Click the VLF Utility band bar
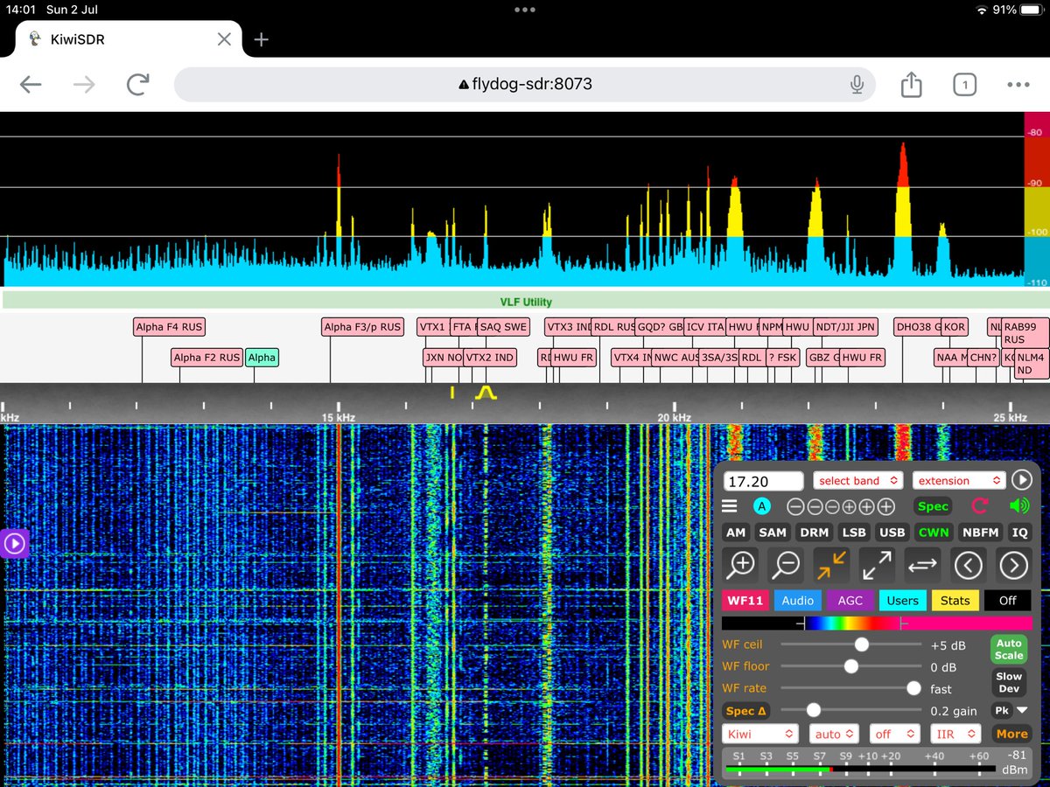Screen dimensions: 1050x787 [x=525, y=302]
